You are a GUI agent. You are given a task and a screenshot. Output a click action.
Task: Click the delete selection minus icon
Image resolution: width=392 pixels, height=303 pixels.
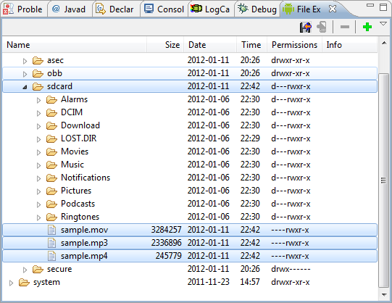(345, 27)
